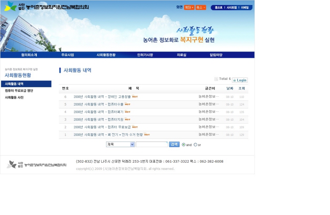Click the association logo in the header
330x215 pixels.
(x=46, y=6)
